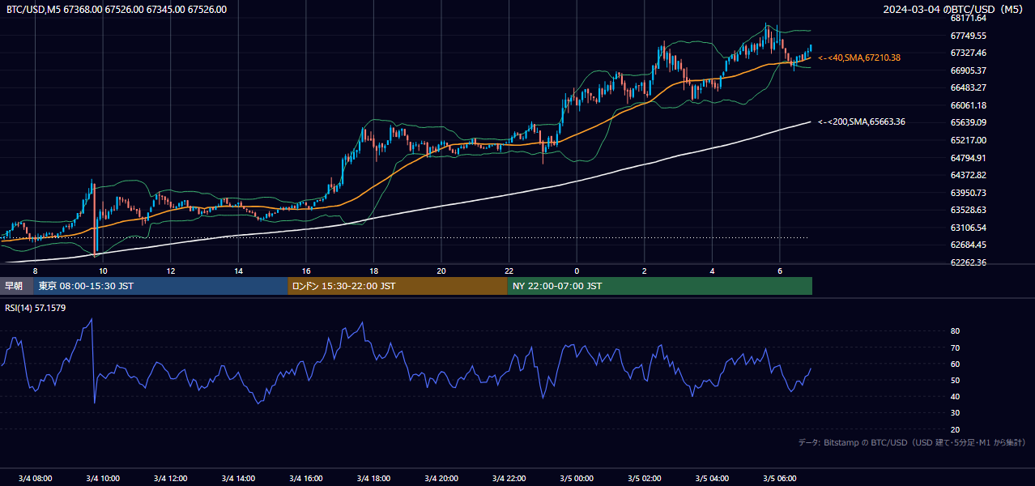1035x486 pixels.
Task: Click hour tick 8 under price chart
Action: (x=35, y=271)
